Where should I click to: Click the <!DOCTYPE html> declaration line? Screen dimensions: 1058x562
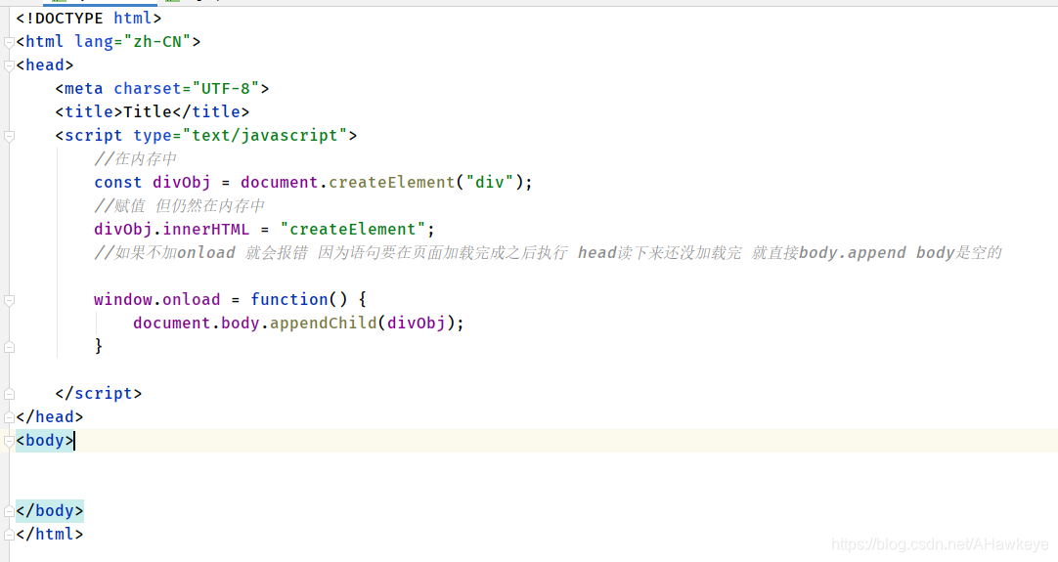(x=88, y=19)
